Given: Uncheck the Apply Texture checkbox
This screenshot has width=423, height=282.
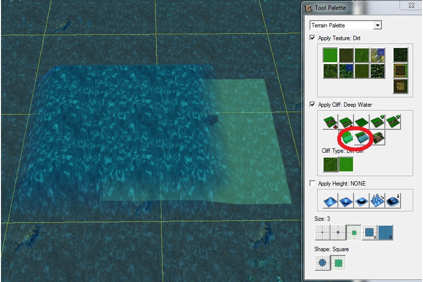Looking at the screenshot, I should coord(312,38).
